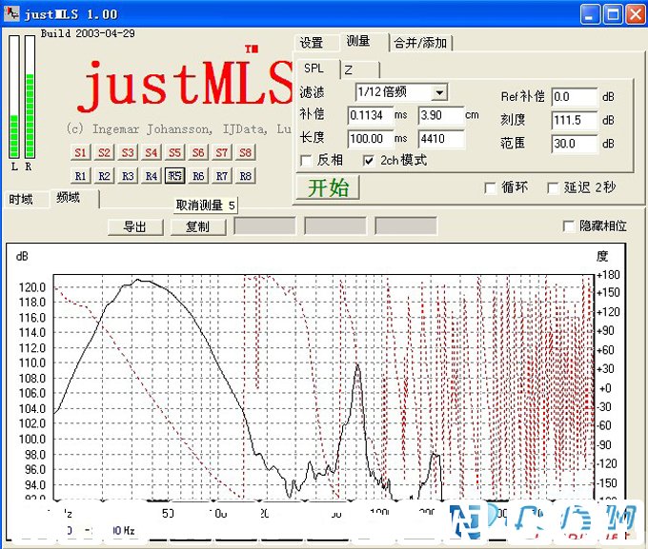Minimize the justMLS window
The image size is (648, 549).
[x=591, y=14]
